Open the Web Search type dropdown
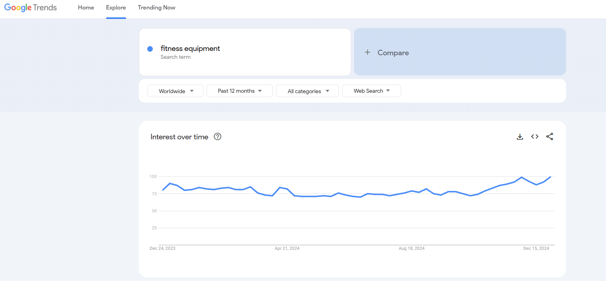The width and height of the screenshot is (606, 281). pos(371,91)
